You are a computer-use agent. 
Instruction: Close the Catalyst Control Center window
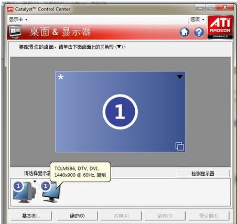225,7
